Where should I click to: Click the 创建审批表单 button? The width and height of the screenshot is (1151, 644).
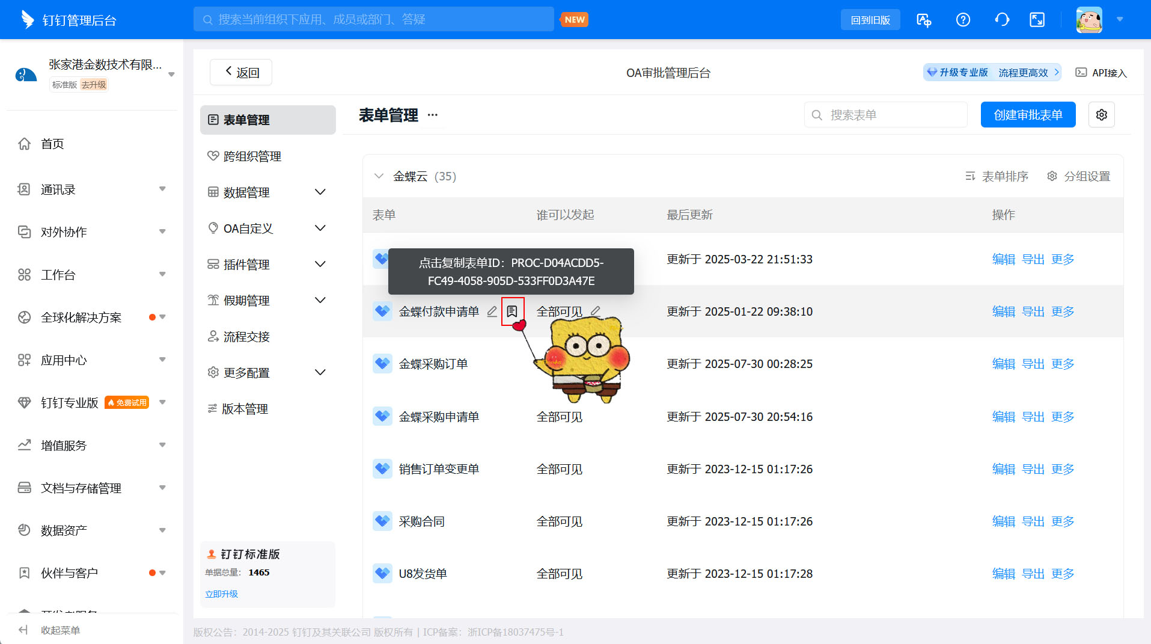(1027, 114)
